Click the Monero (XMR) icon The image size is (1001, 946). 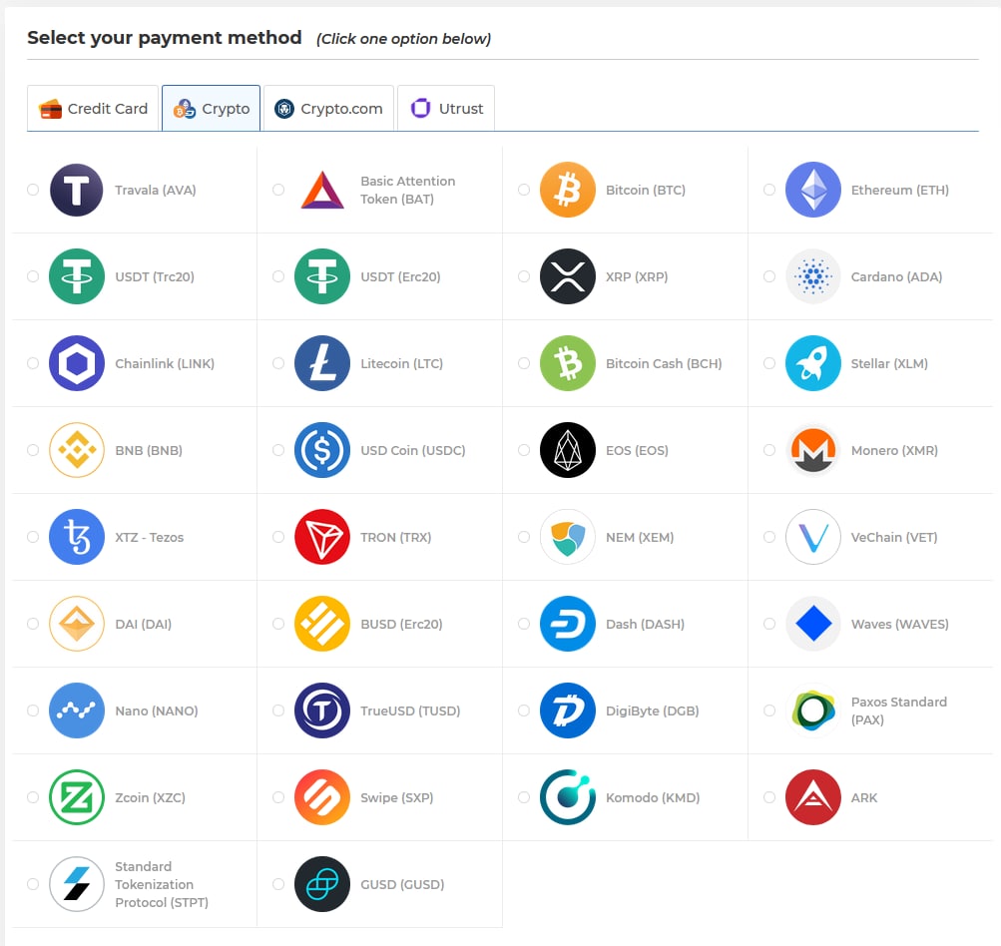coord(812,451)
